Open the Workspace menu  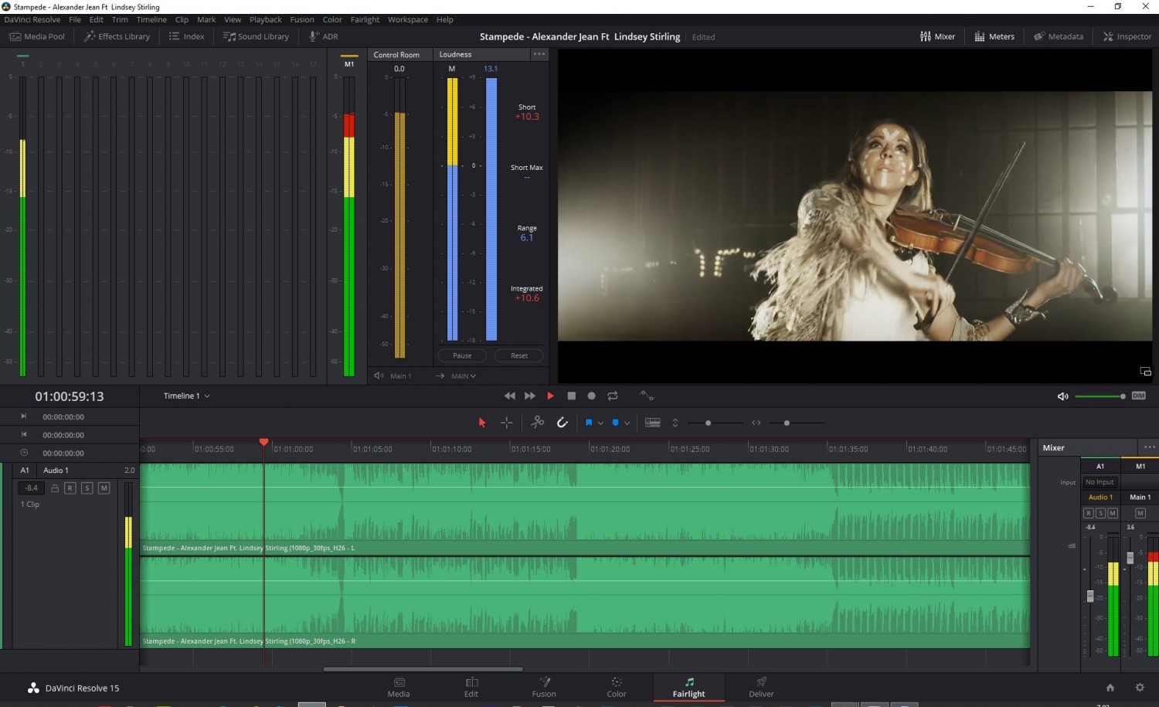[408, 19]
